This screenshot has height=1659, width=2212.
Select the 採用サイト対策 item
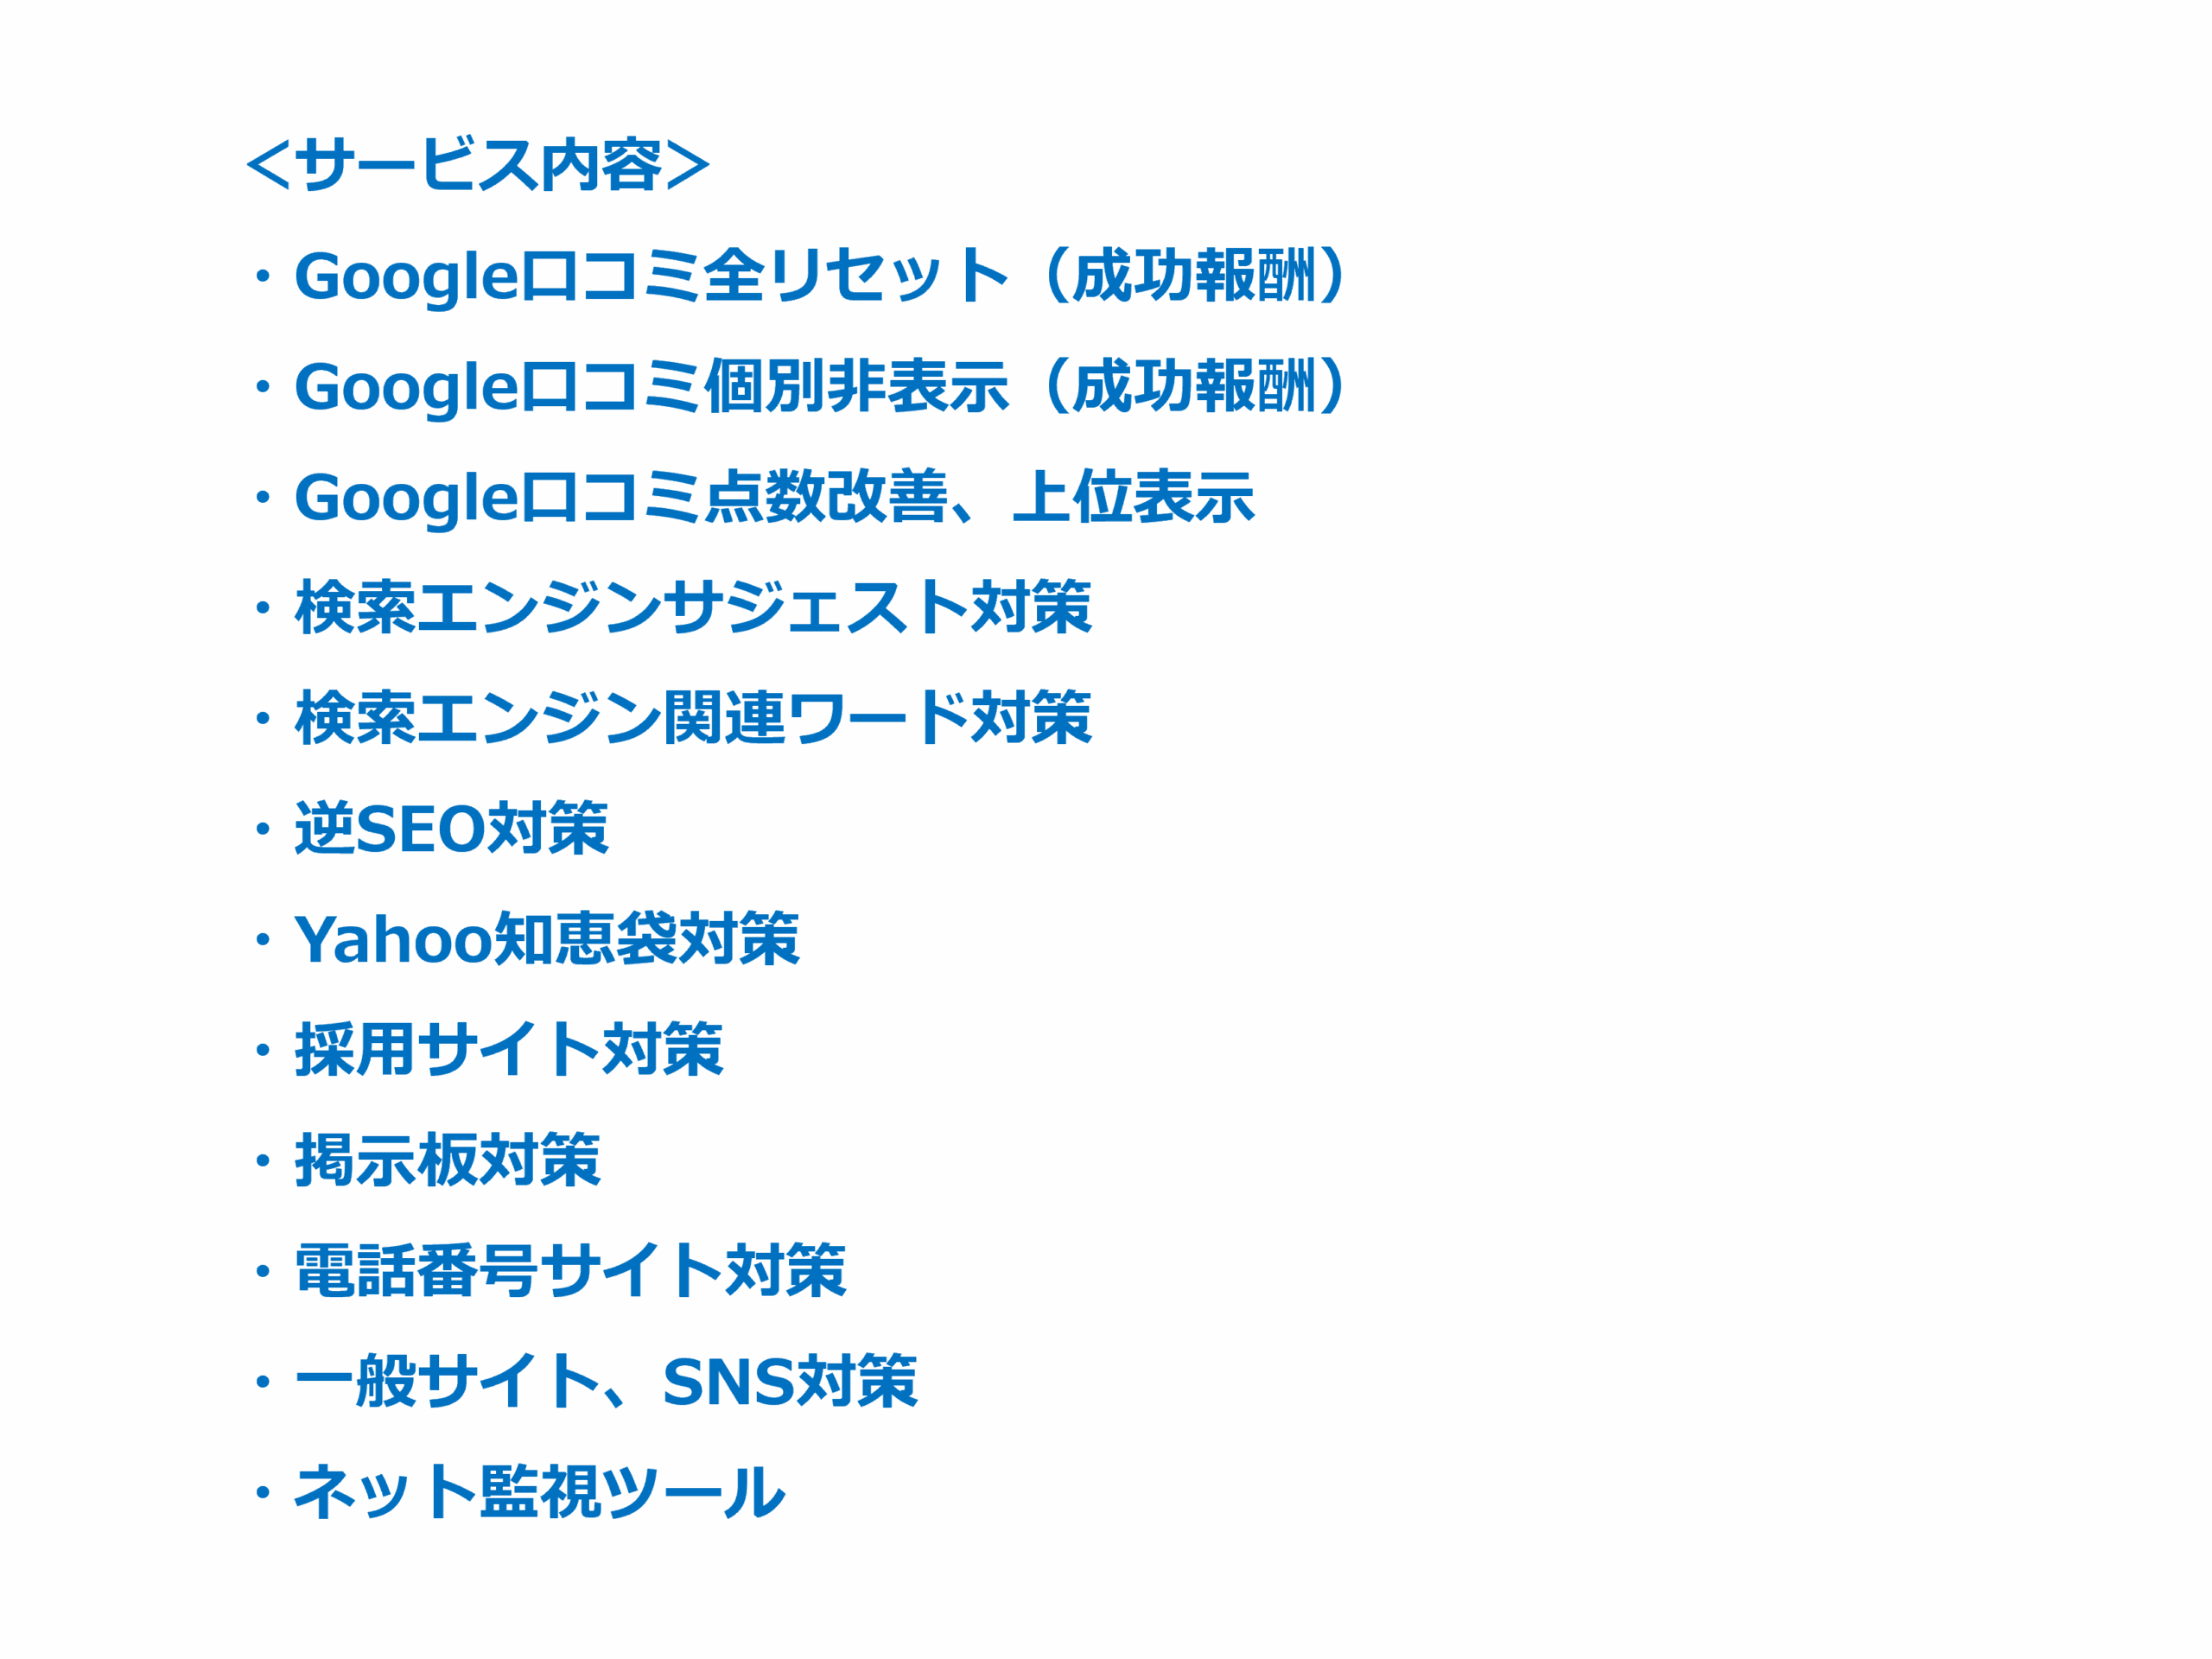point(509,1050)
